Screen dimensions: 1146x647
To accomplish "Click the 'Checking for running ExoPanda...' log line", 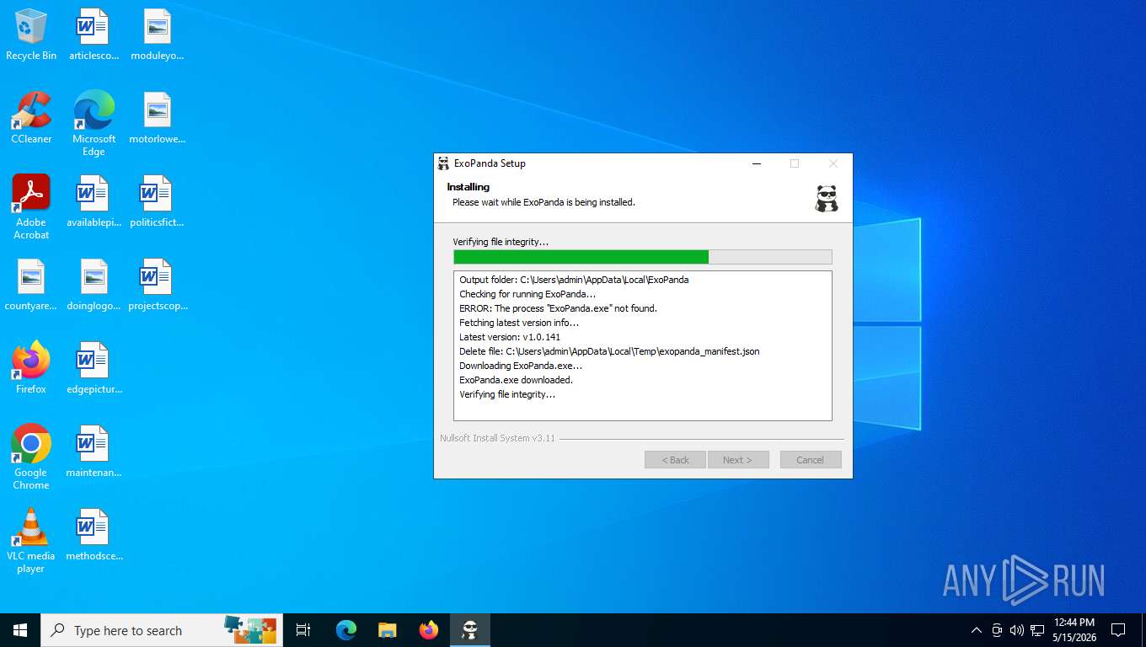I will click(x=527, y=294).
